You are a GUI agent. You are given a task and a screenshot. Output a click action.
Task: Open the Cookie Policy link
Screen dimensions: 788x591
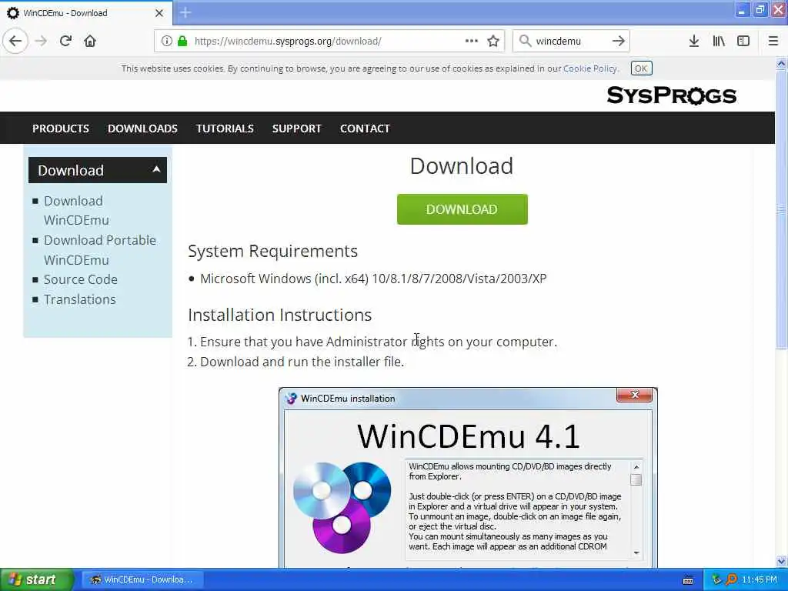tap(590, 68)
